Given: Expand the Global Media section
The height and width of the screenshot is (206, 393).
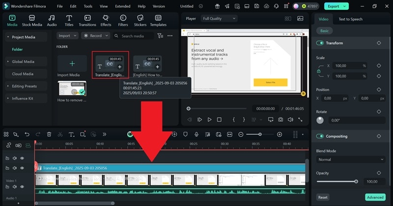Looking at the screenshot, I should (x=8, y=62).
